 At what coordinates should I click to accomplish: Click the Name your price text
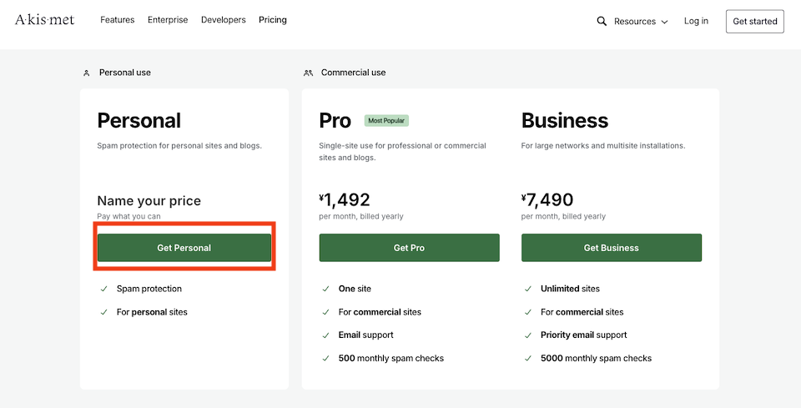point(149,201)
